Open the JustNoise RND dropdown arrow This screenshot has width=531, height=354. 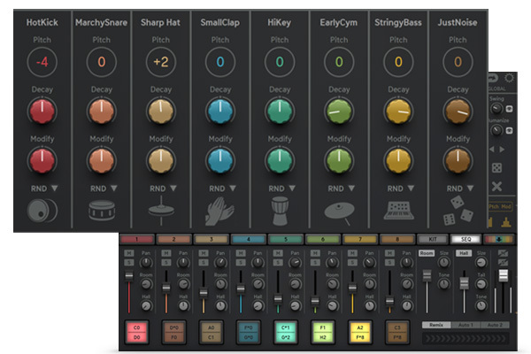click(x=471, y=188)
